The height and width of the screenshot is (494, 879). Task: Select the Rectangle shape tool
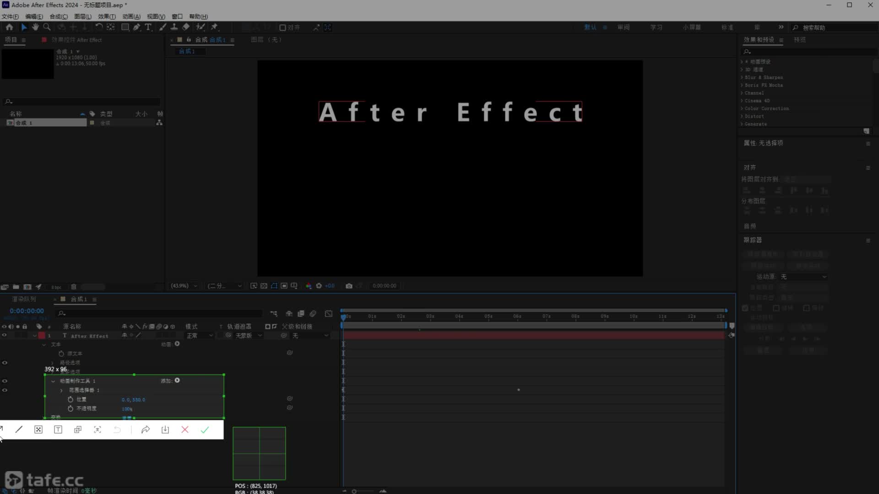pos(125,27)
